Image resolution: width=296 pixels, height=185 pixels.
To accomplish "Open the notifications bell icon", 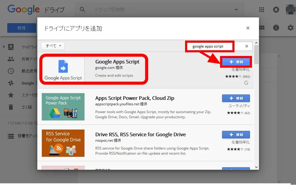I will click(x=276, y=9).
